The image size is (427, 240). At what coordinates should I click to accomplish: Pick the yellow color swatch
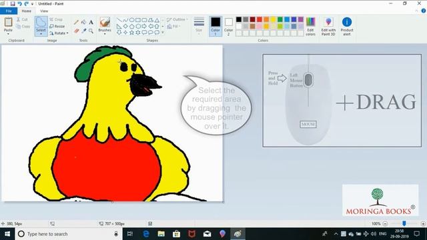pos(273,19)
